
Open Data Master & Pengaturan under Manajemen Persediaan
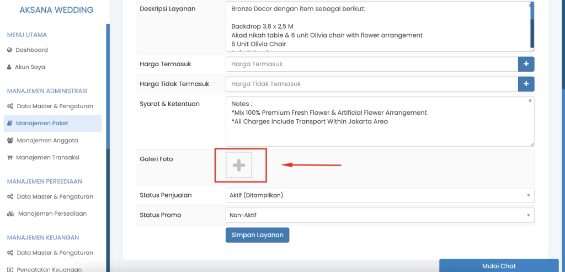[55, 197]
